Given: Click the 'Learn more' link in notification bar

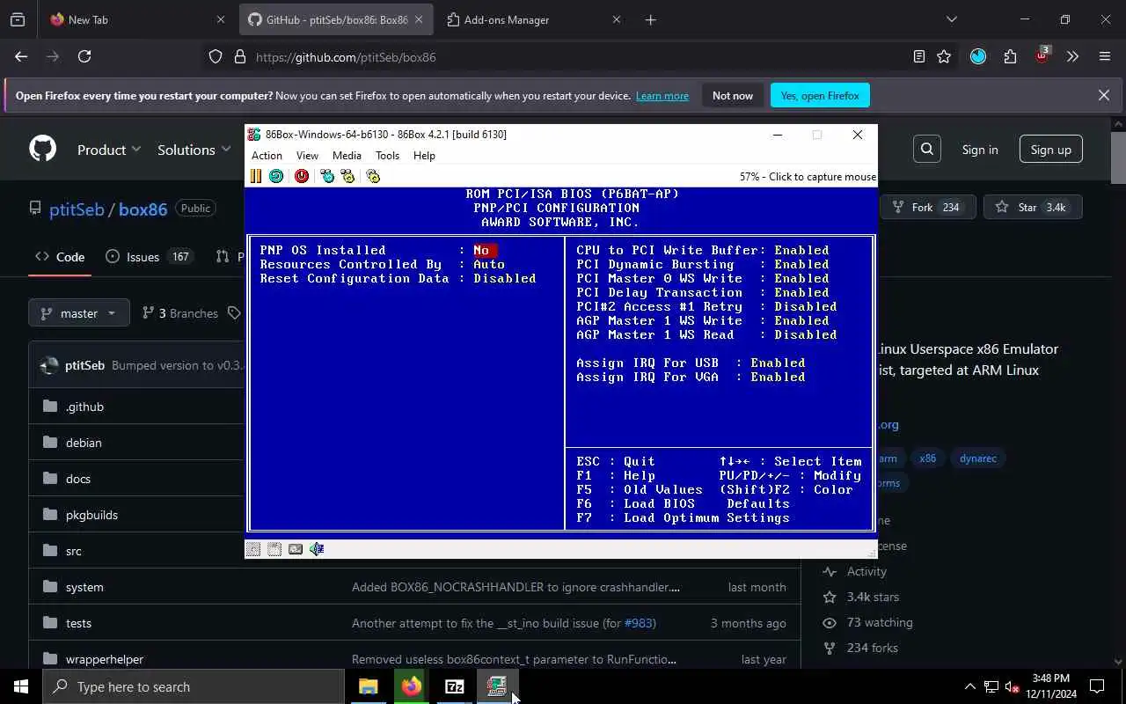Looking at the screenshot, I should (x=662, y=96).
